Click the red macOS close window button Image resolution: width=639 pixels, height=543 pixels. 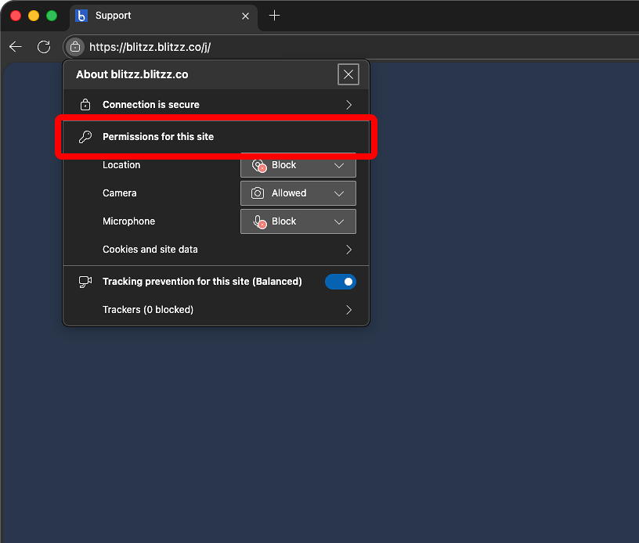[16, 16]
